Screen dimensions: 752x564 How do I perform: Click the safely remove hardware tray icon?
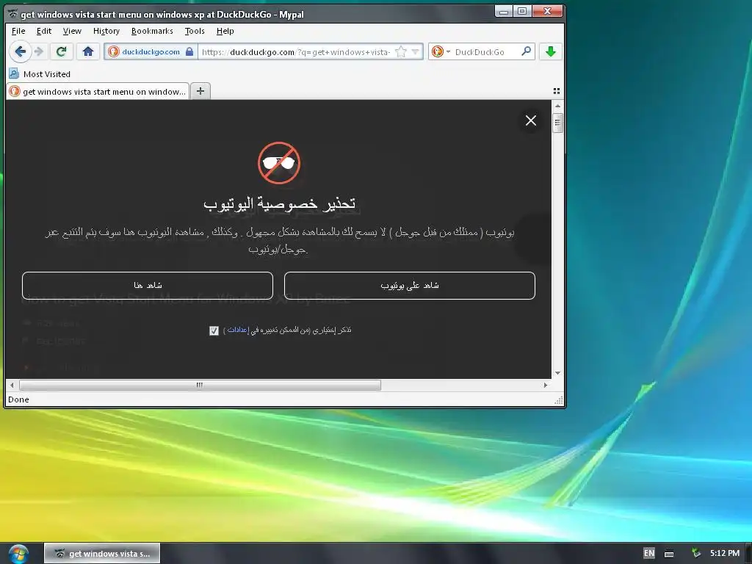(x=696, y=553)
